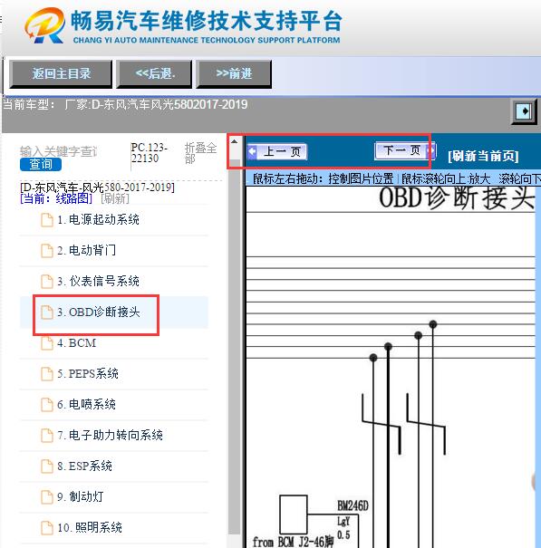Click [刷新当前页] link

tap(483, 156)
